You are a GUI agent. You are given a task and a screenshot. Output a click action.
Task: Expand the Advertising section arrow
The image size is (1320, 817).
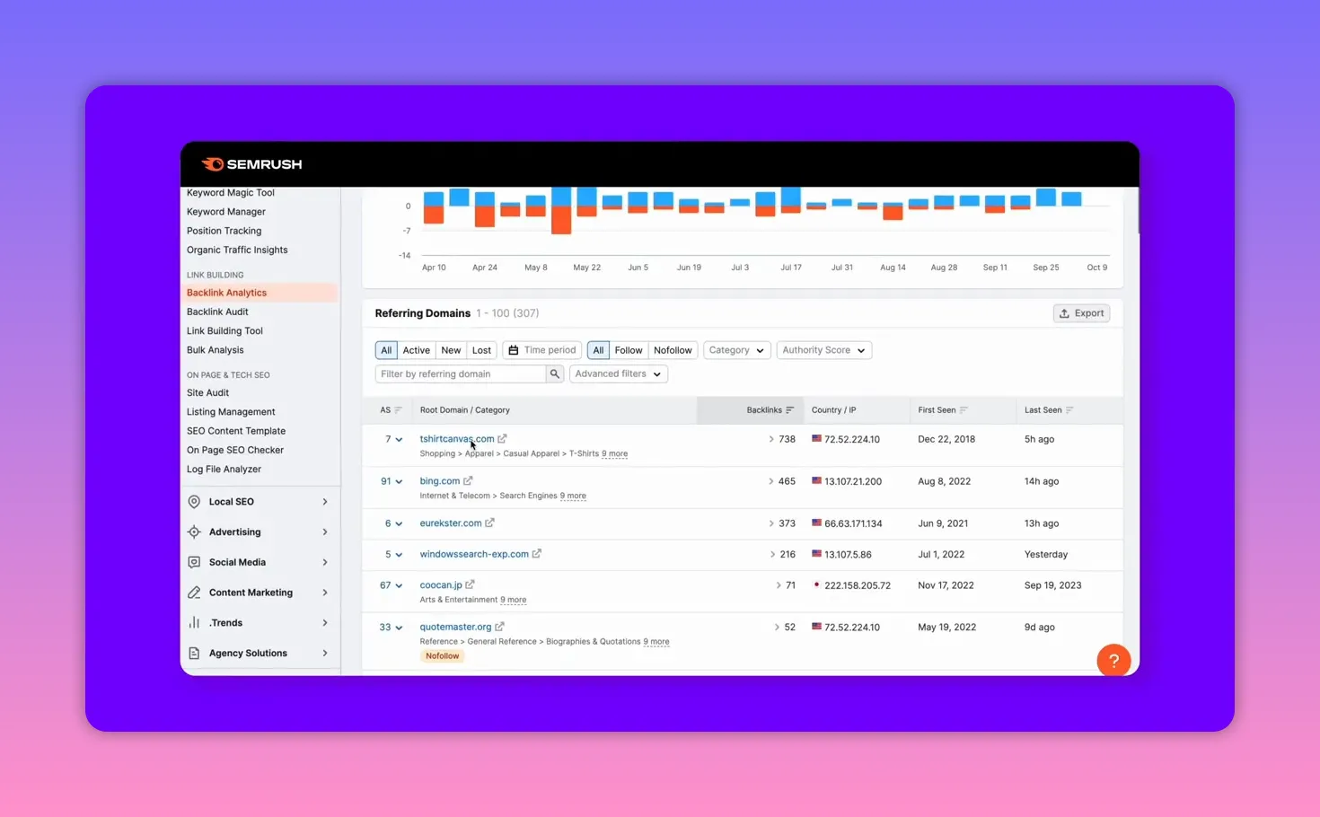pyautogui.click(x=325, y=532)
